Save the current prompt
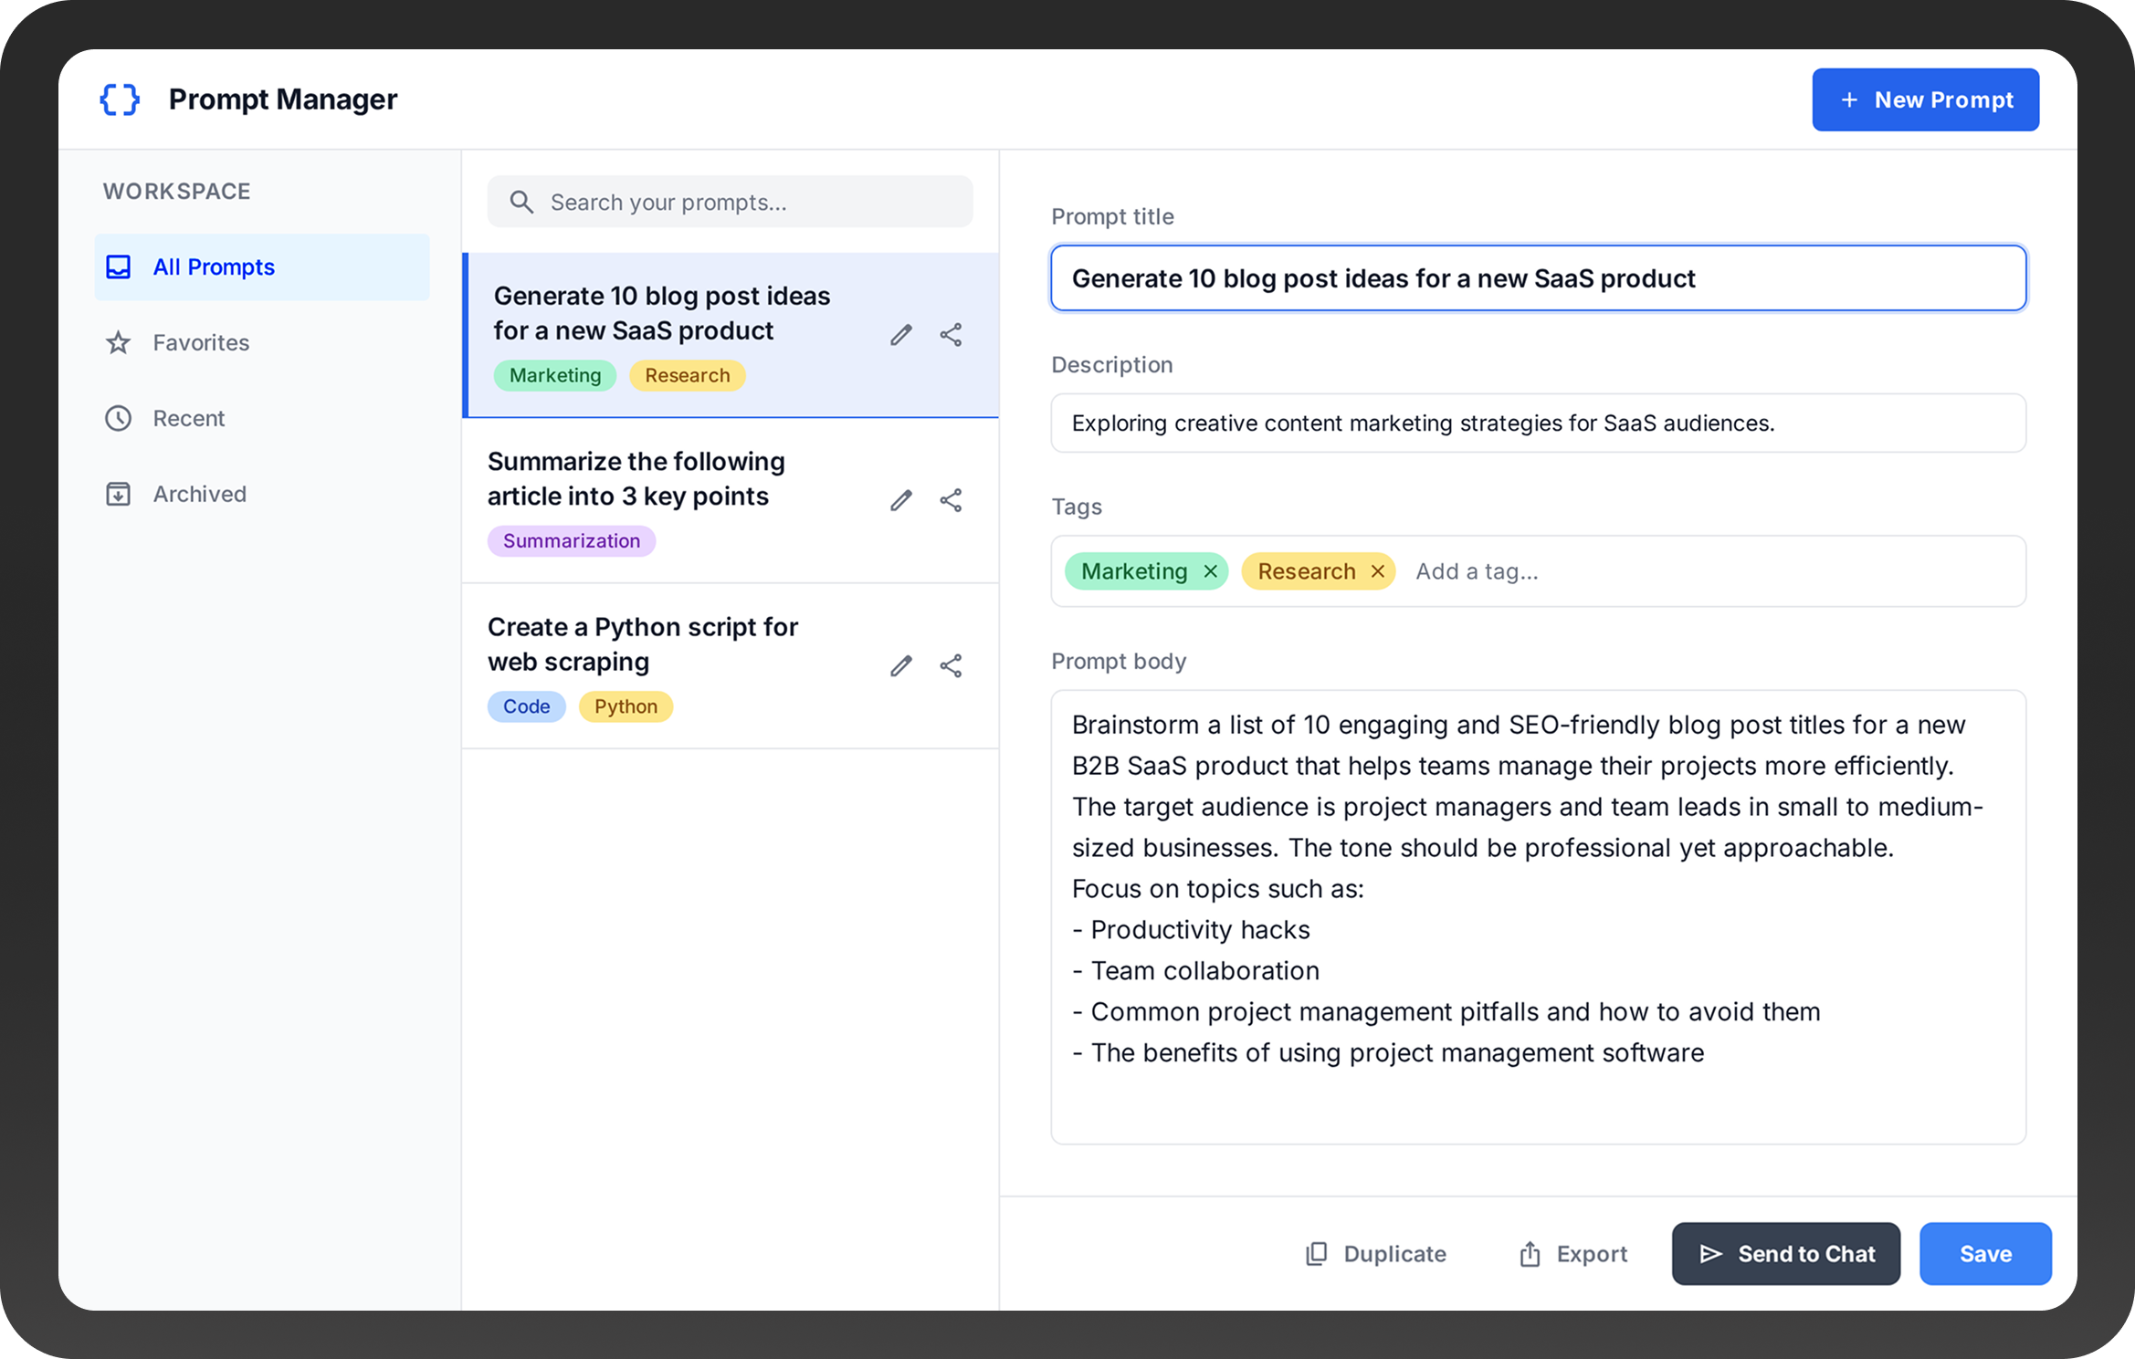 tap(1984, 1253)
